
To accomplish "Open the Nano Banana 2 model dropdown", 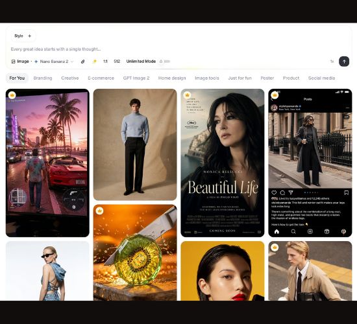I will pyautogui.click(x=54, y=62).
